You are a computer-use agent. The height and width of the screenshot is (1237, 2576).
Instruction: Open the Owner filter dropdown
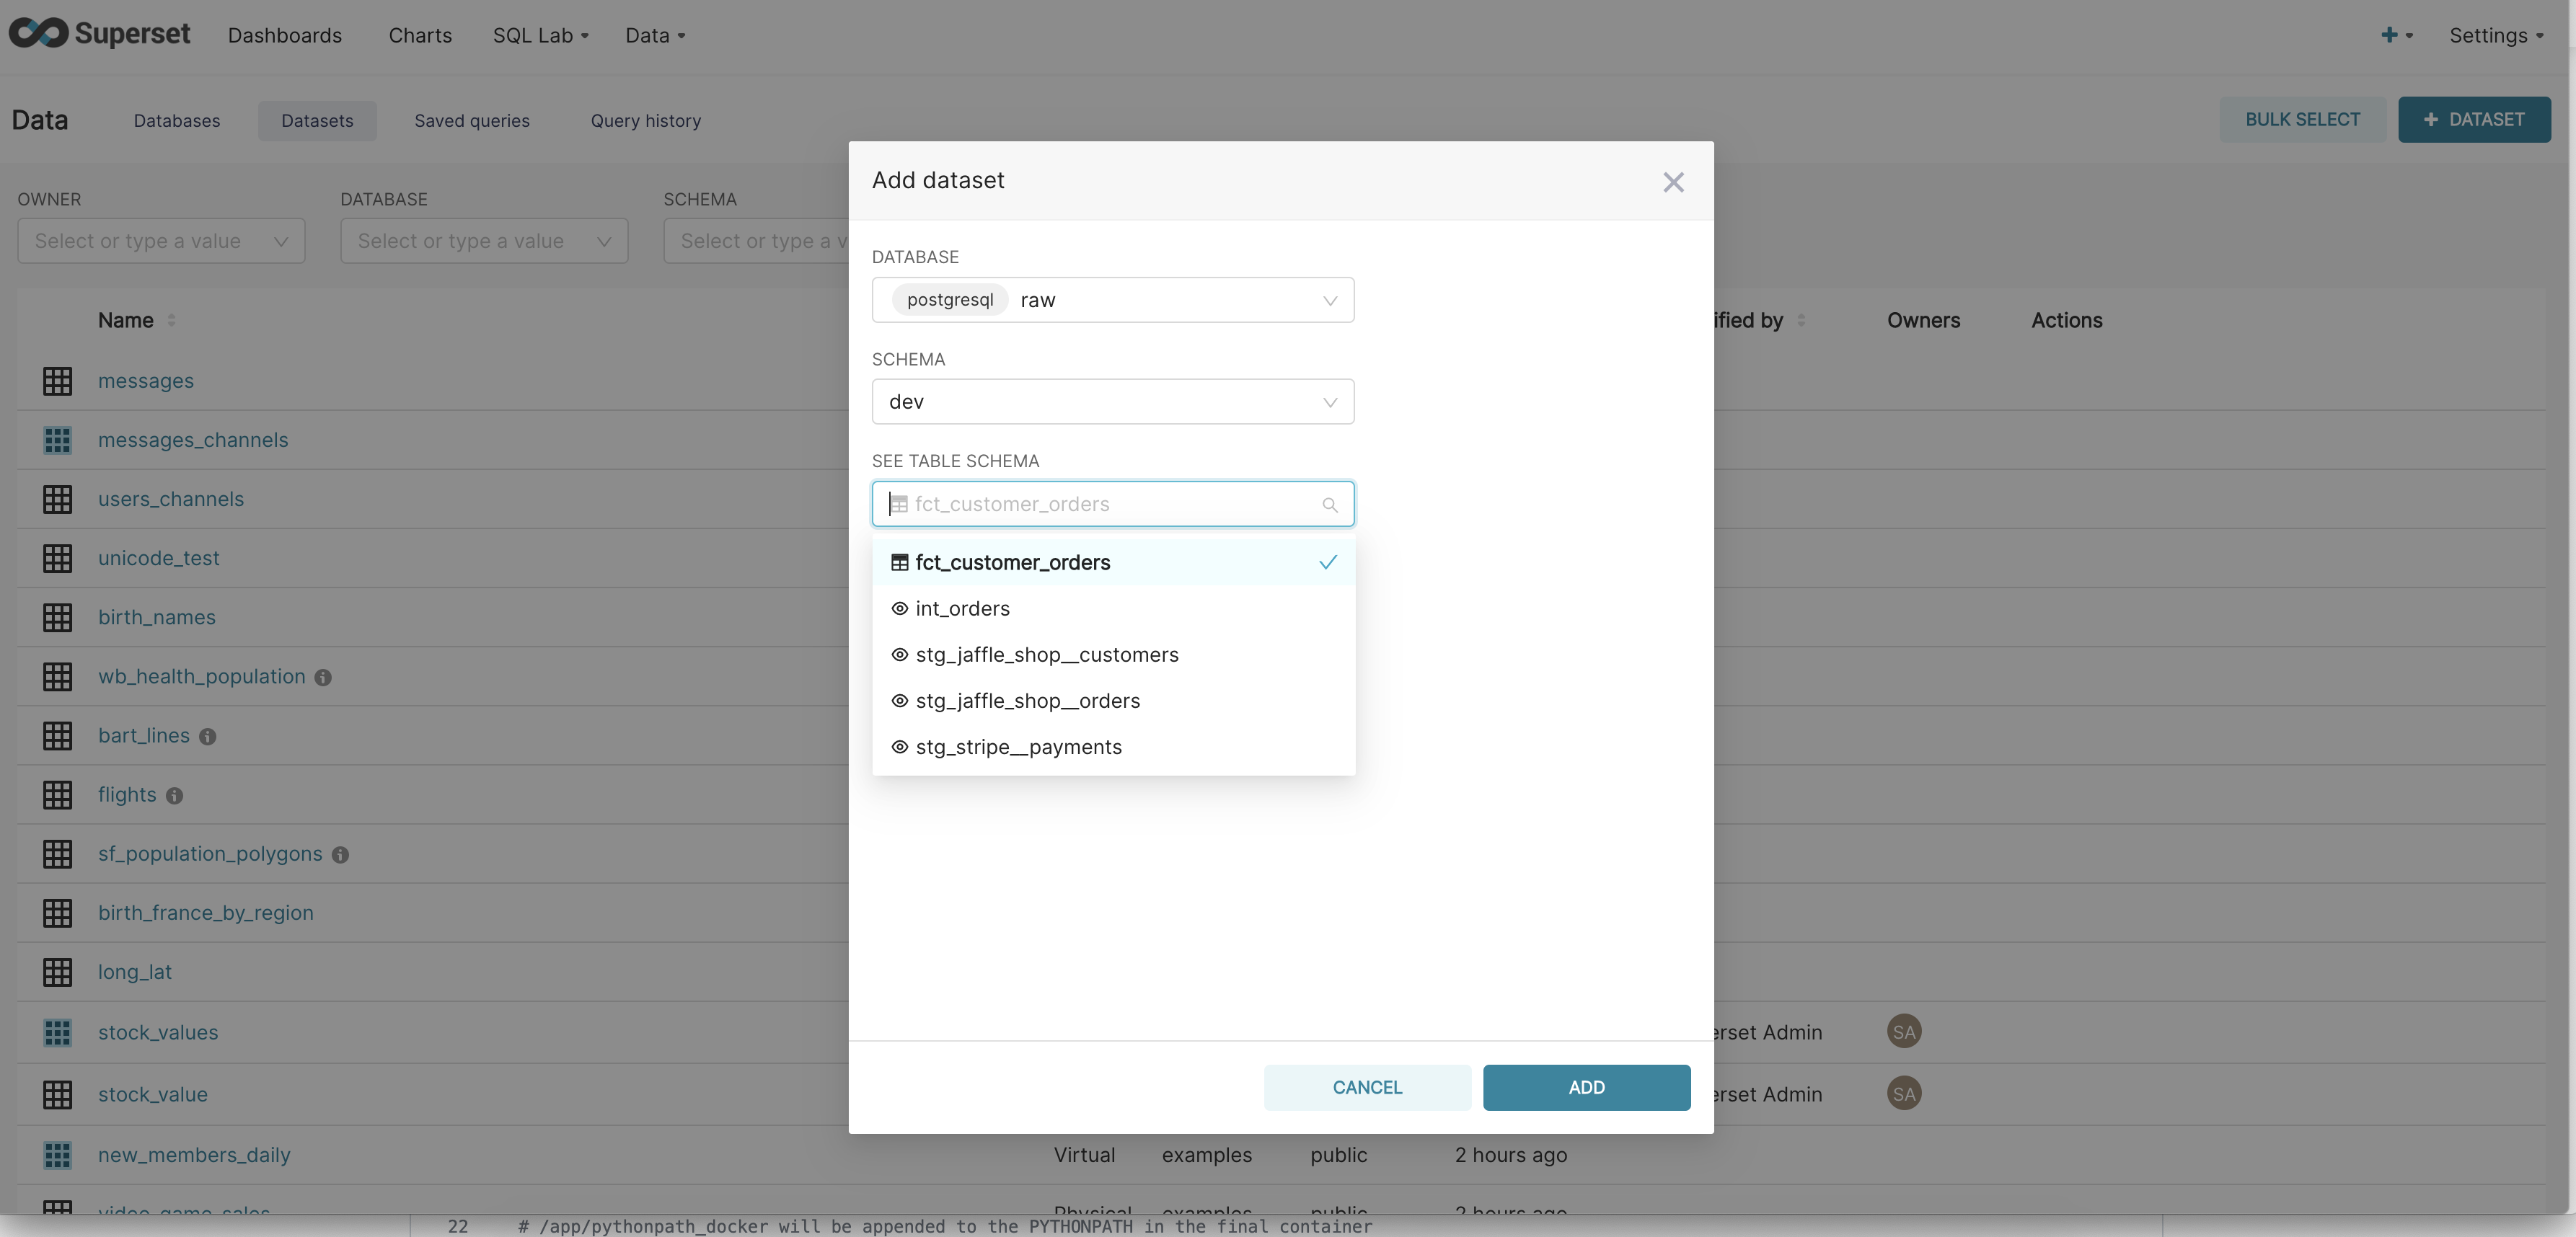[161, 241]
